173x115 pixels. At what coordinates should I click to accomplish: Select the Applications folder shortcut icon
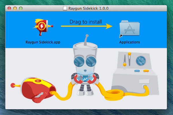(x=130, y=28)
